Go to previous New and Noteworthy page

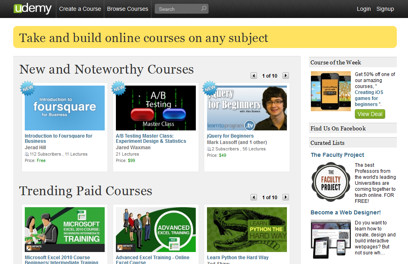(x=254, y=76)
